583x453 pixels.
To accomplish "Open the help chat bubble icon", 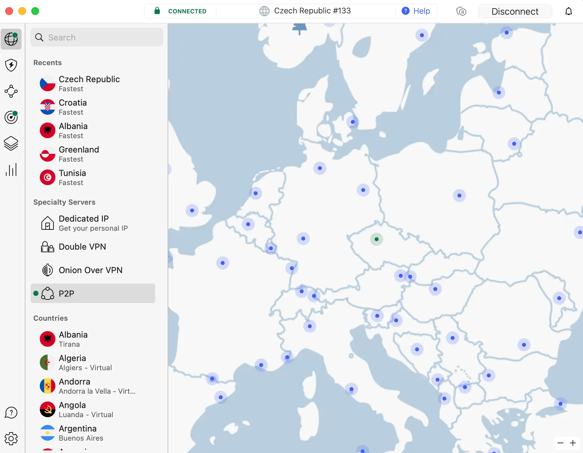I will [x=11, y=413].
